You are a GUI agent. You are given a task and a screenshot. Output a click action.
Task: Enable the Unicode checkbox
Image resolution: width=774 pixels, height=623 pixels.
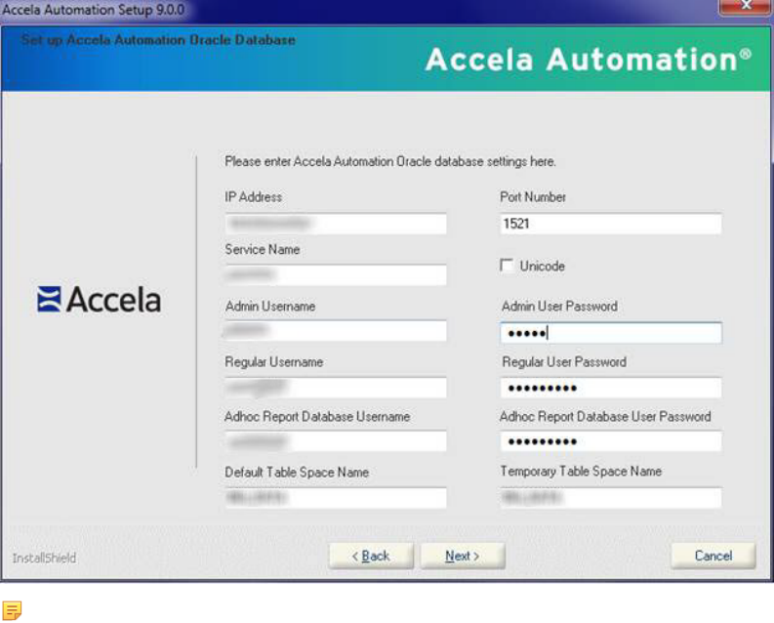[x=507, y=265]
